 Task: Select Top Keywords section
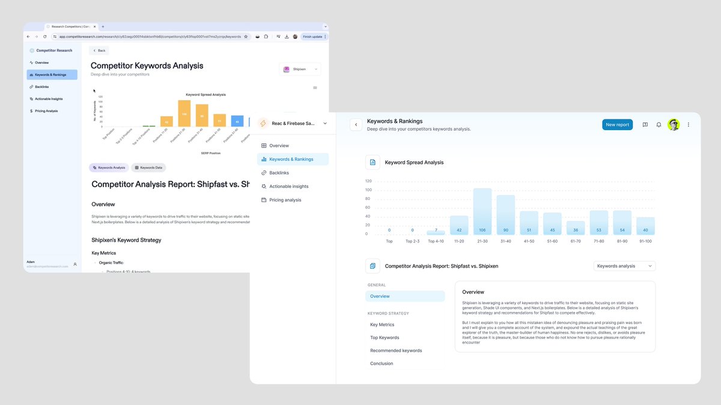point(385,338)
